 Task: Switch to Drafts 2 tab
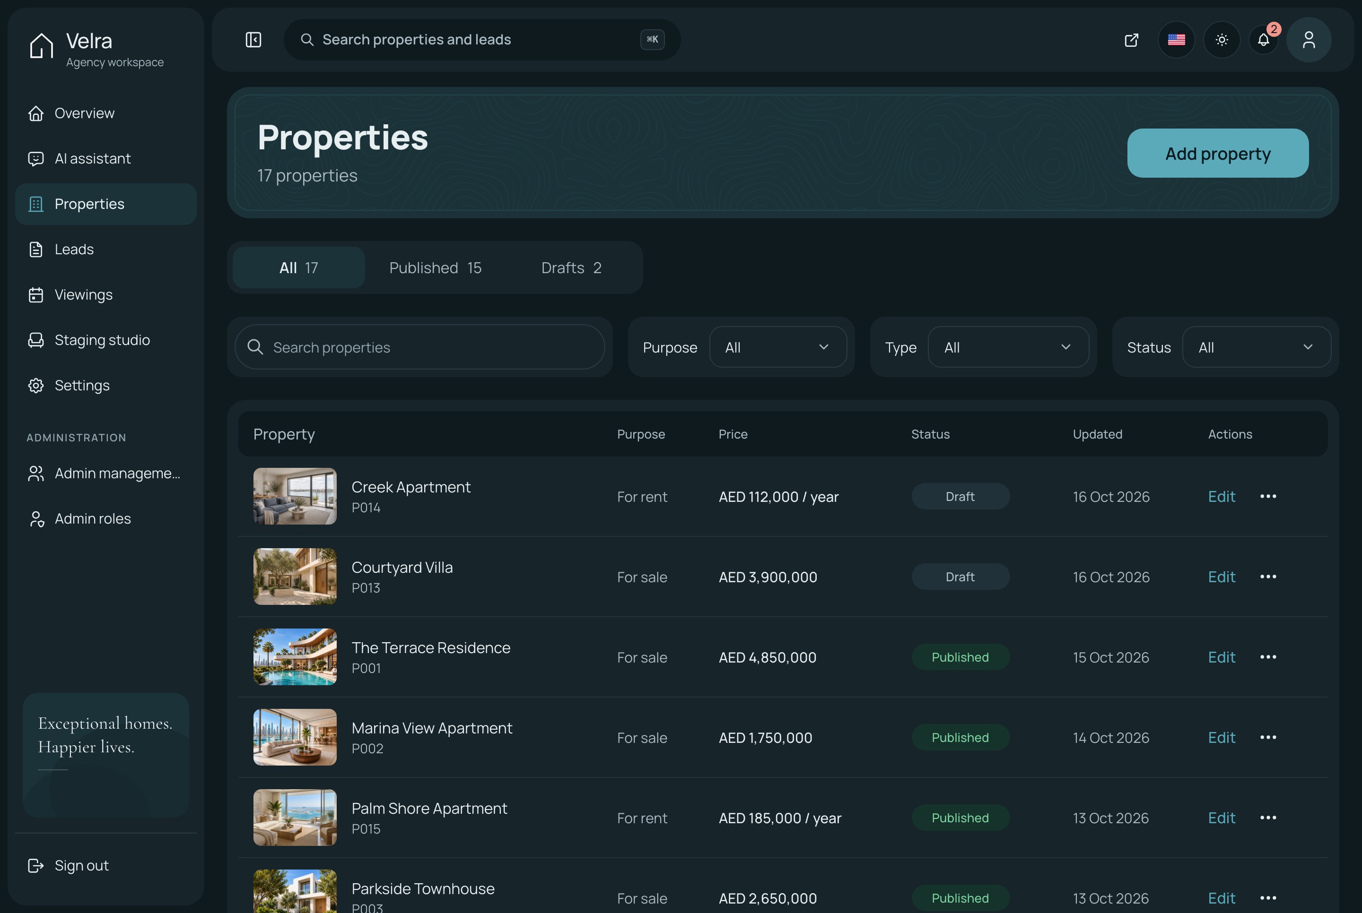click(571, 268)
